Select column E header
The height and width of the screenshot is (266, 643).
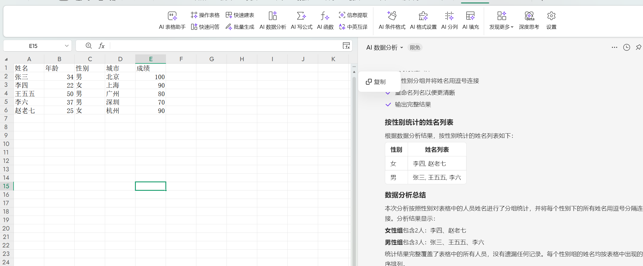tap(151, 59)
